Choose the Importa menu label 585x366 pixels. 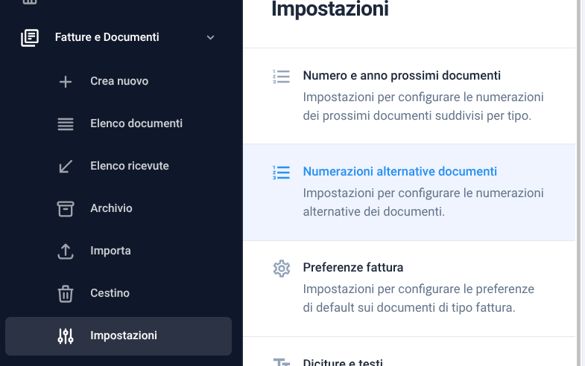(x=110, y=251)
